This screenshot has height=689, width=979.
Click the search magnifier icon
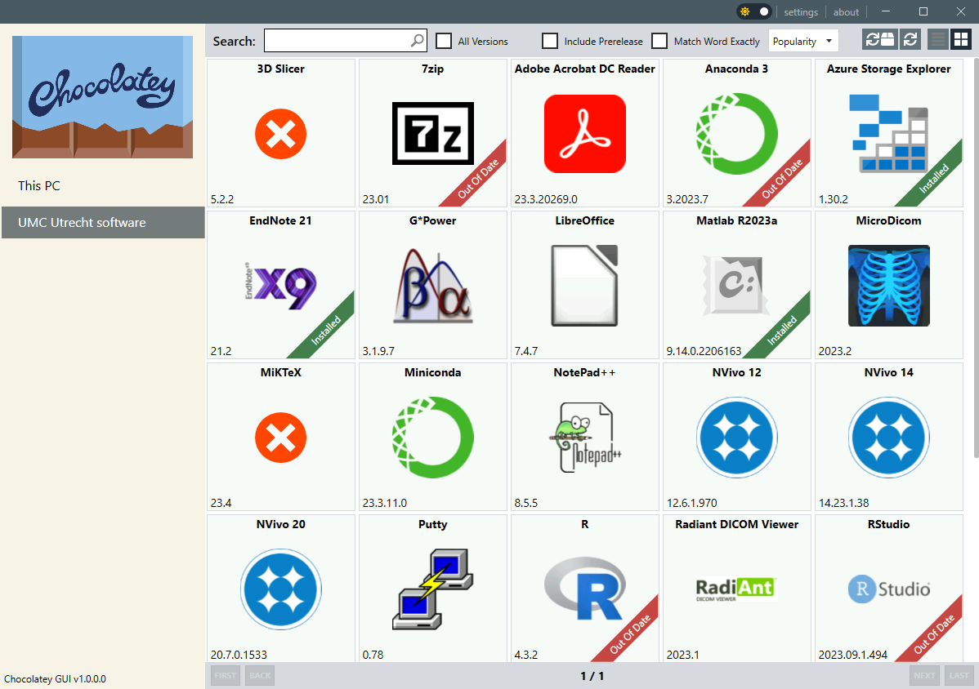(417, 41)
